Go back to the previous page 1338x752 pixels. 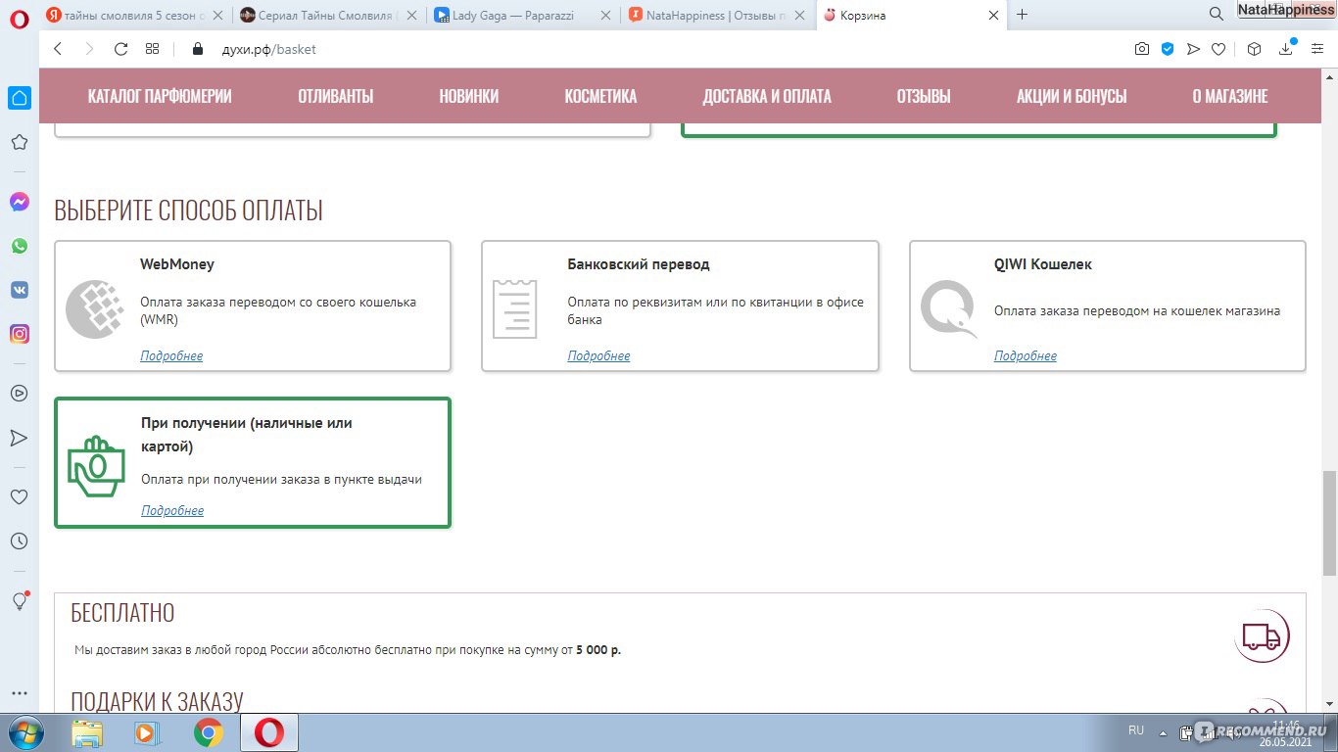pyautogui.click(x=58, y=49)
